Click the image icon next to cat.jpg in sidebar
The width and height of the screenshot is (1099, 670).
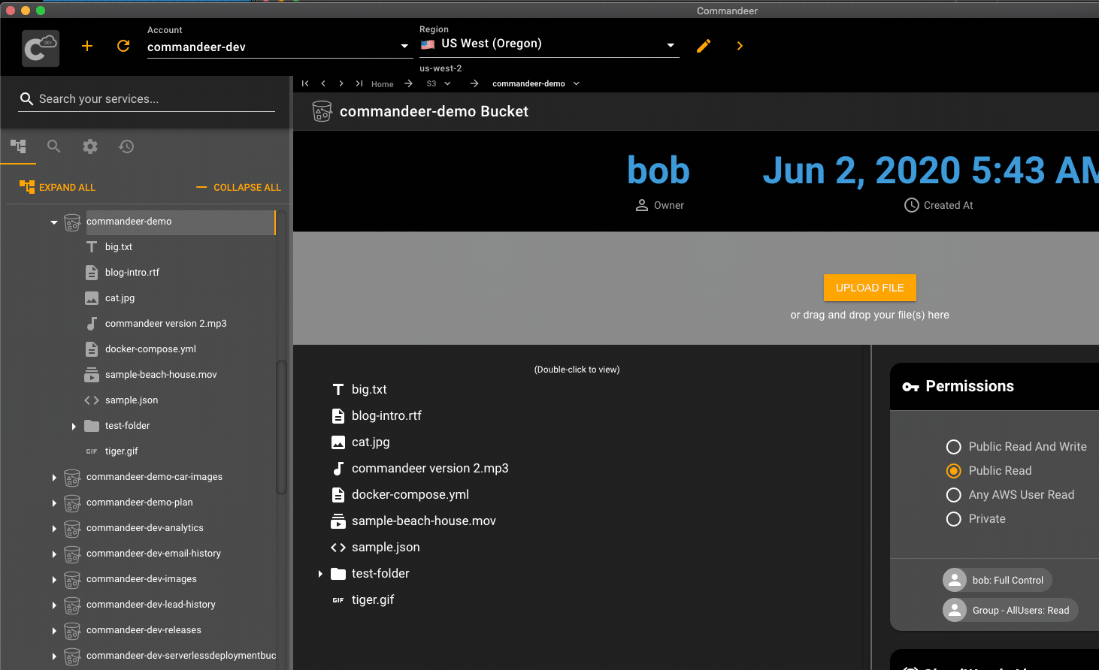pyautogui.click(x=92, y=298)
